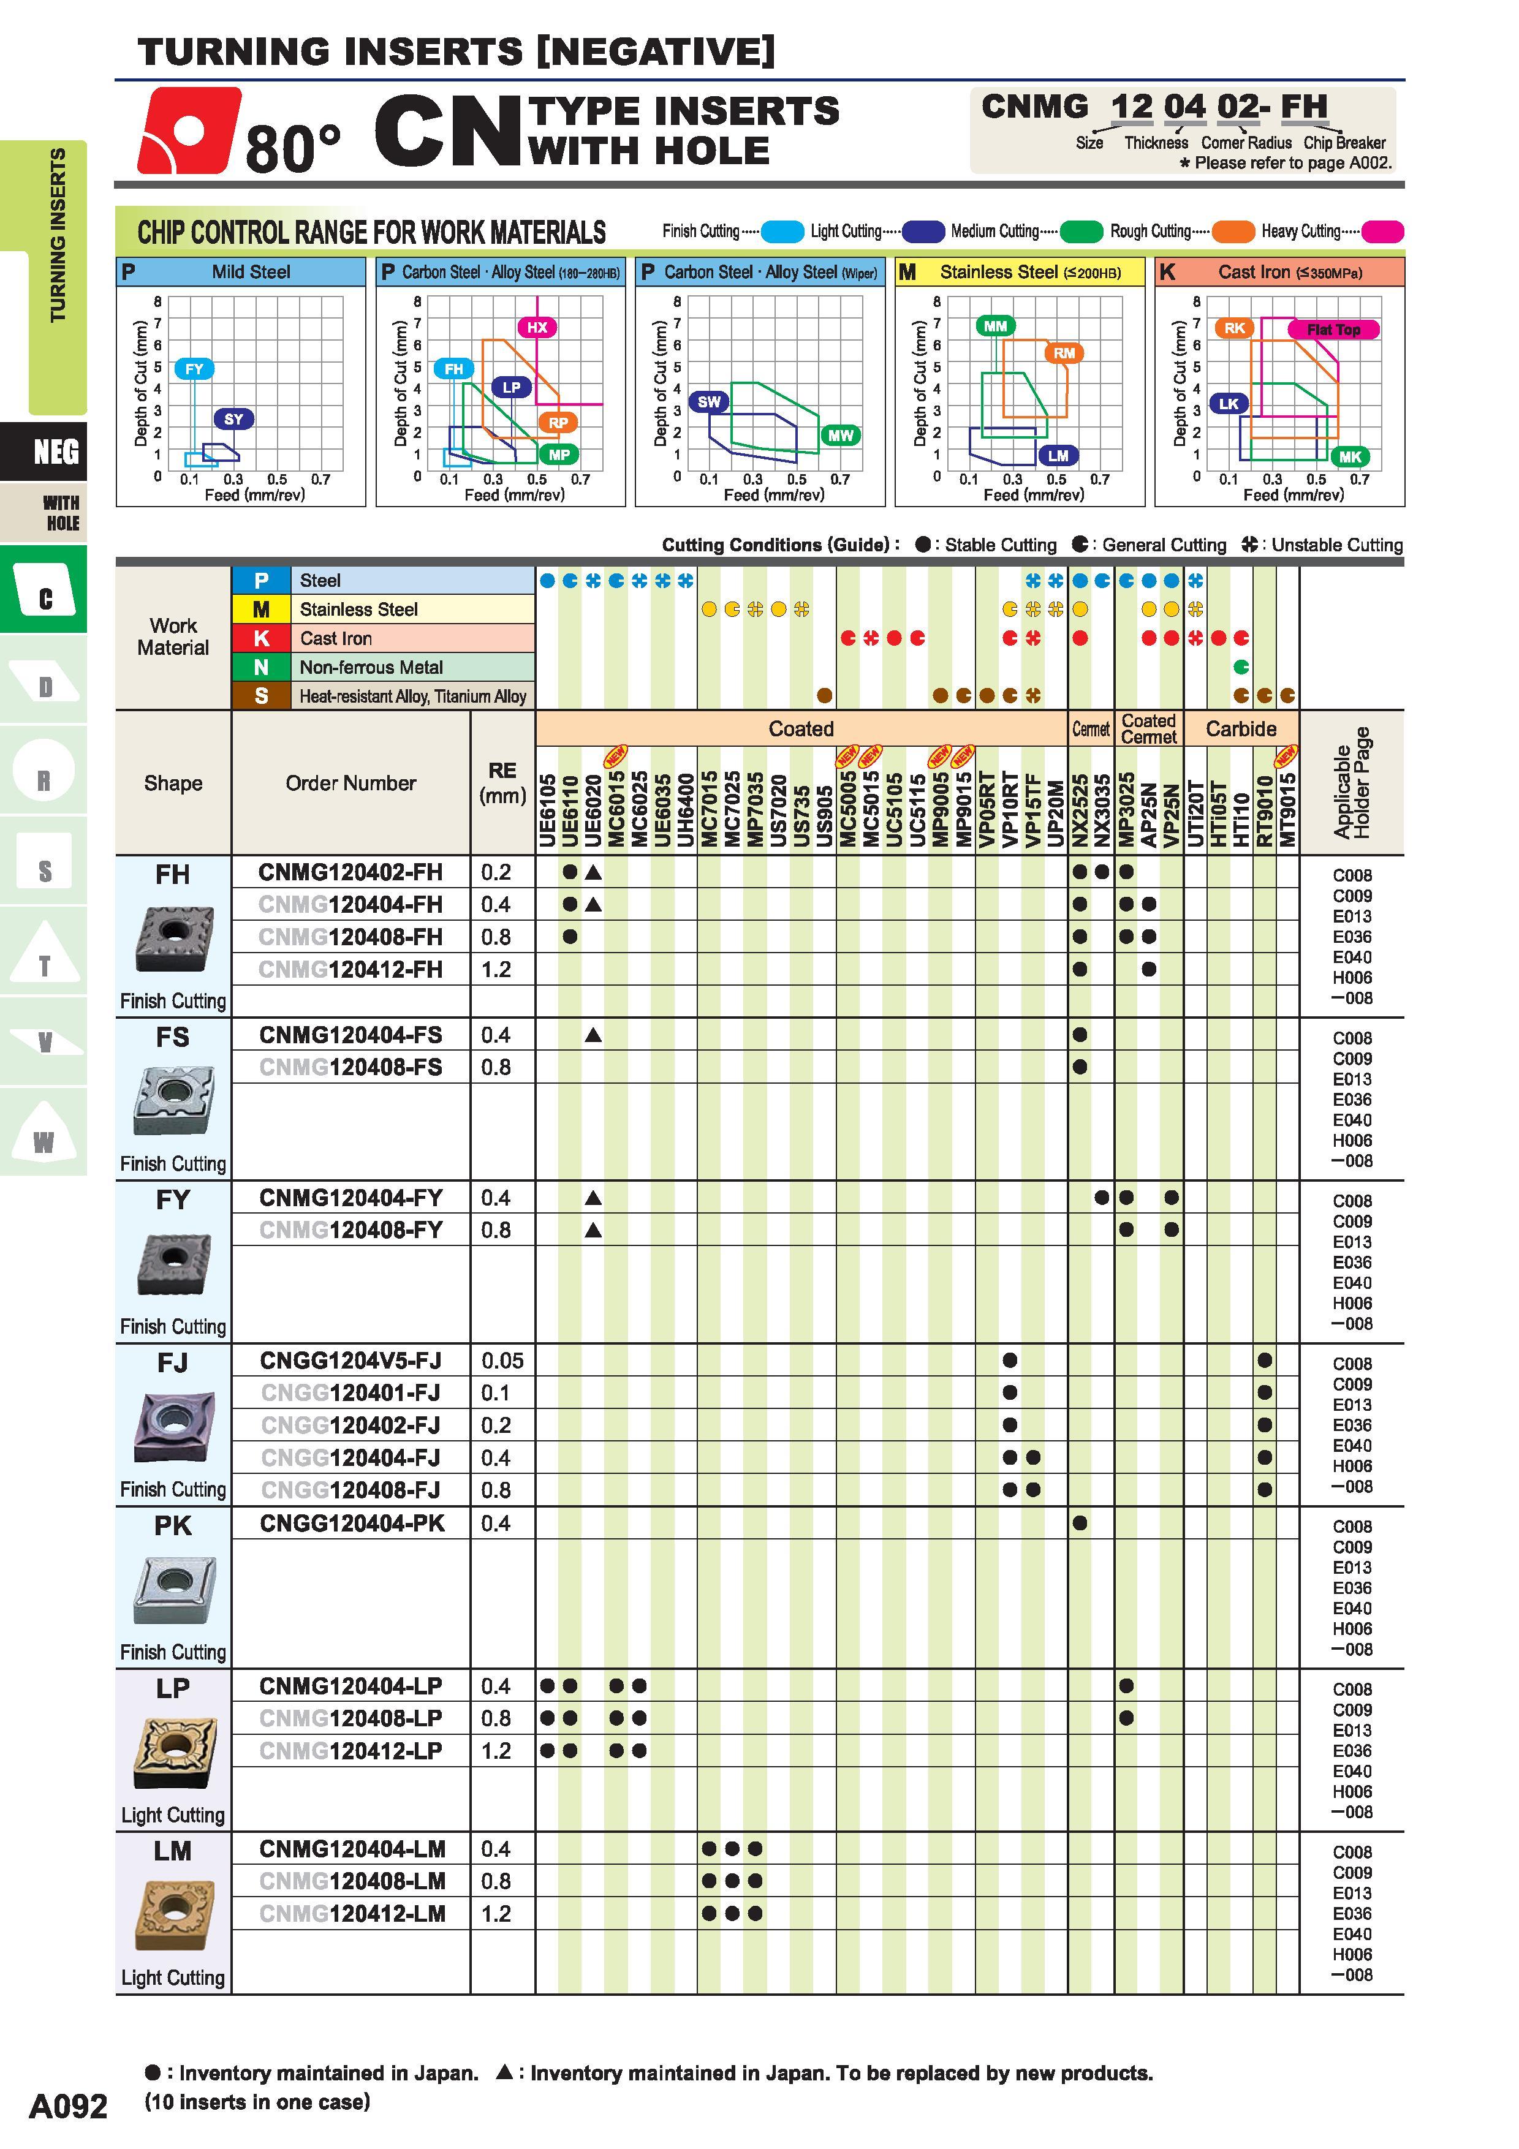Image resolution: width=1519 pixels, height=2149 pixels.
Task: Click the FS insert product image
Action: 173,1101
